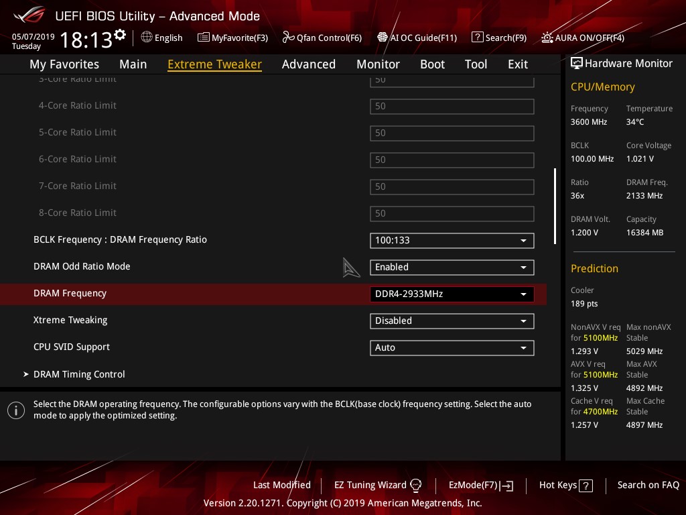Click the 2133 MHz DRAM Freq value
This screenshot has width=686, height=515.
[644, 196]
